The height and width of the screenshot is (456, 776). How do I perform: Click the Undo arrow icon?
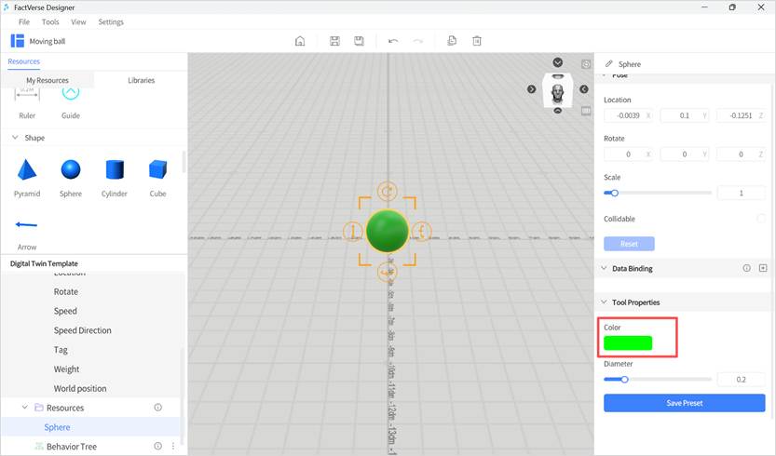[x=393, y=41]
